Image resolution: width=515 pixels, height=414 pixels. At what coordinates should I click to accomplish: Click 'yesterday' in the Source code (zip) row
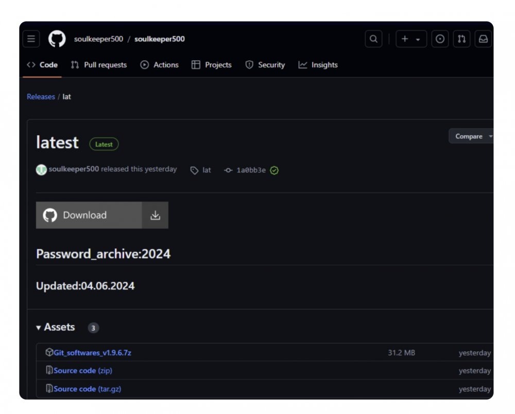[475, 371]
